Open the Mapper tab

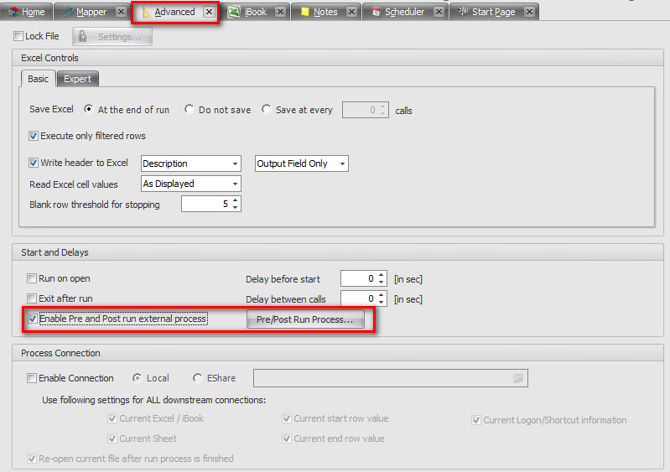91,12
